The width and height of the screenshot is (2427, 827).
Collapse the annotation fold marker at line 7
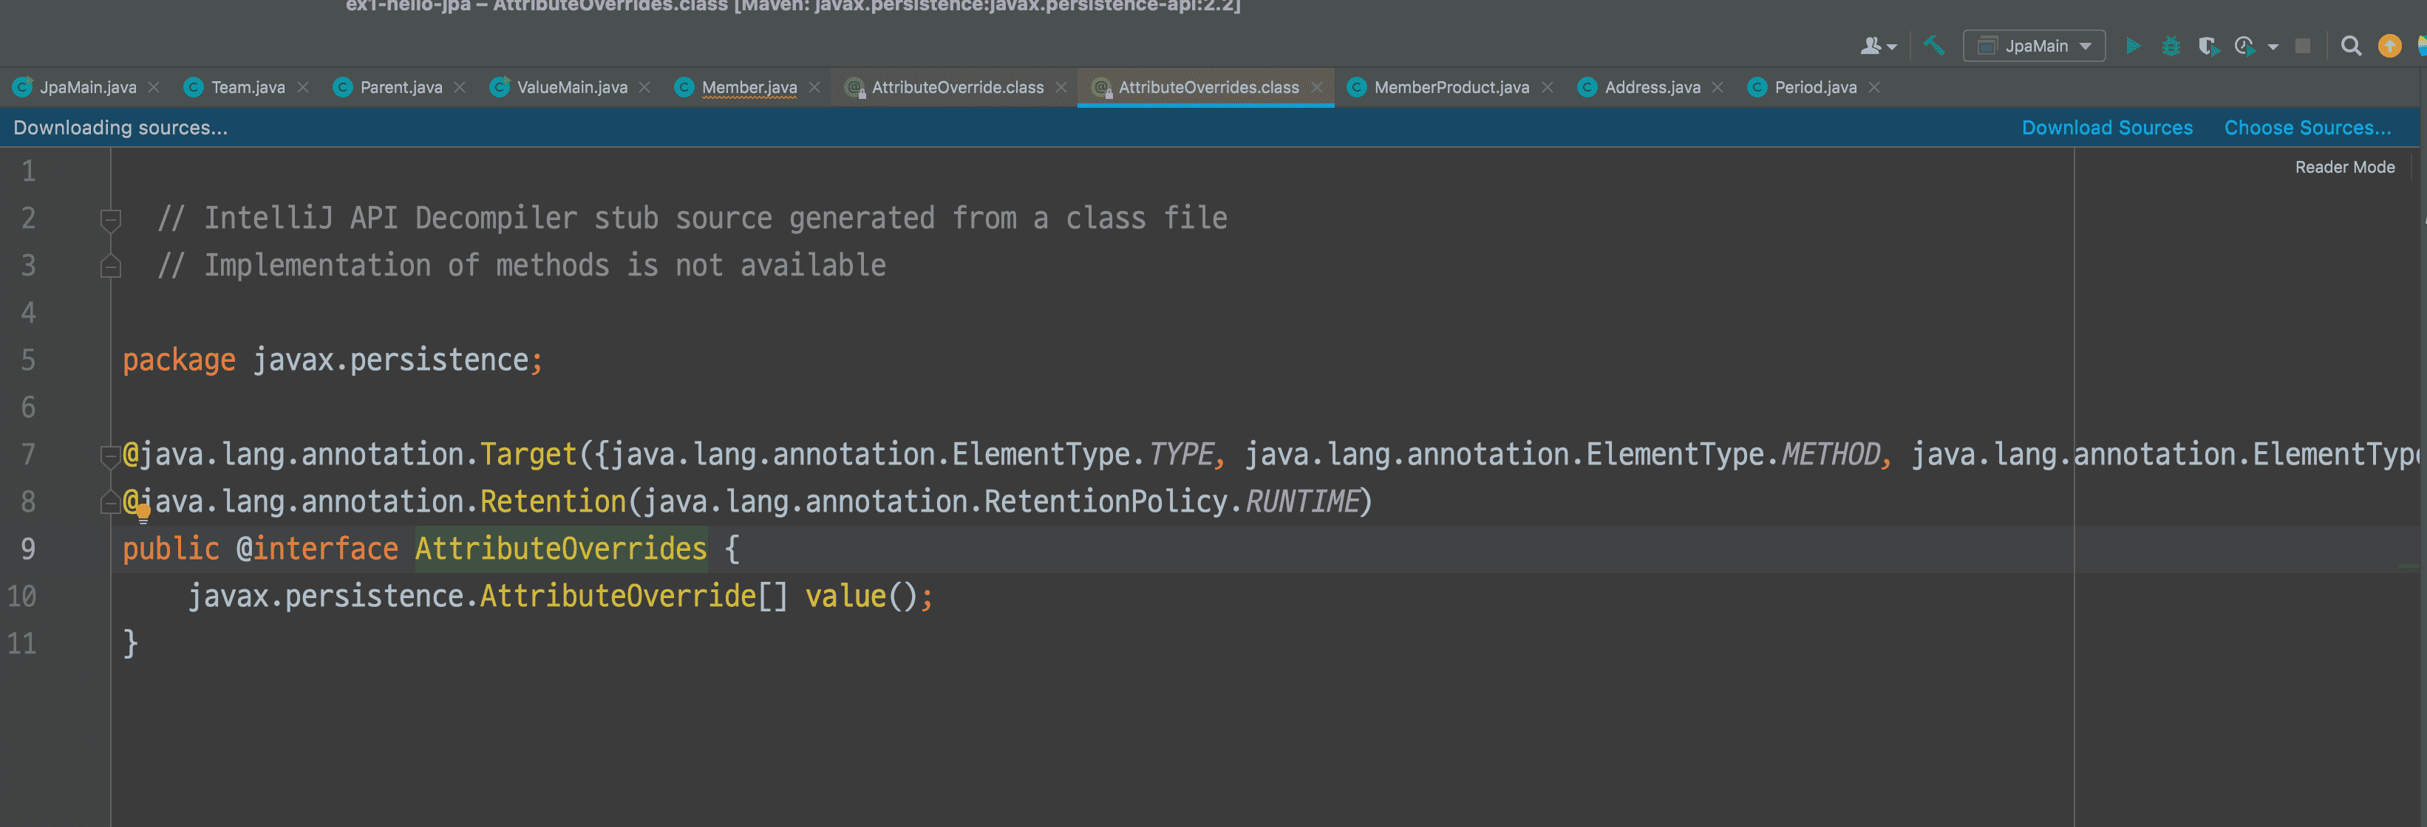[x=109, y=456]
